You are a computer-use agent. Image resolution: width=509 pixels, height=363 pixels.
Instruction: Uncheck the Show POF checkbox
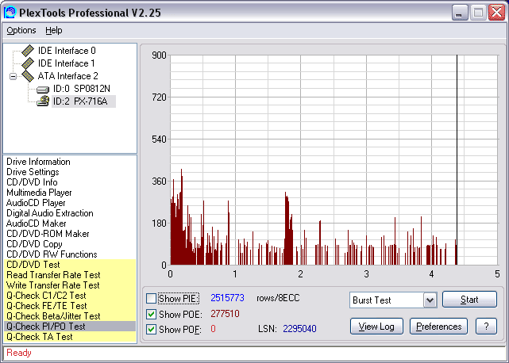coord(151,329)
